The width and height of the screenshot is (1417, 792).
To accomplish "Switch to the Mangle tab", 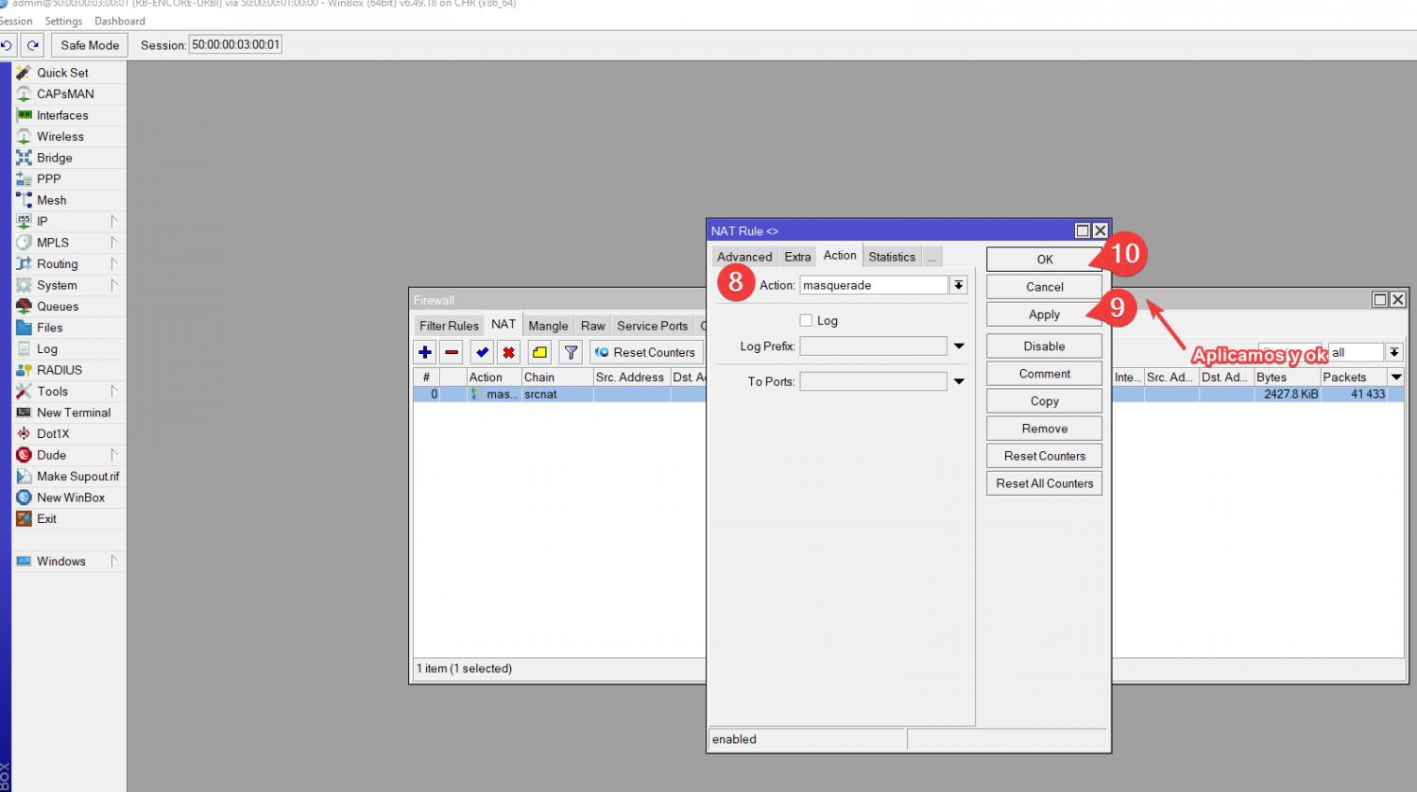I will pyautogui.click(x=548, y=326).
